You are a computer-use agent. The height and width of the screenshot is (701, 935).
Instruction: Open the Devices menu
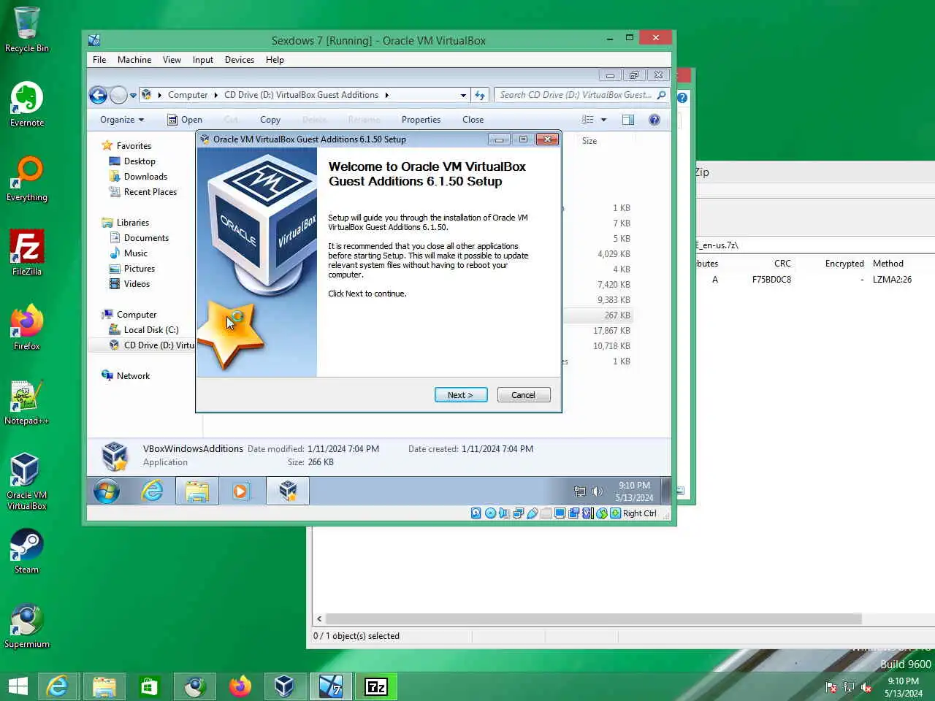pos(240,60)
